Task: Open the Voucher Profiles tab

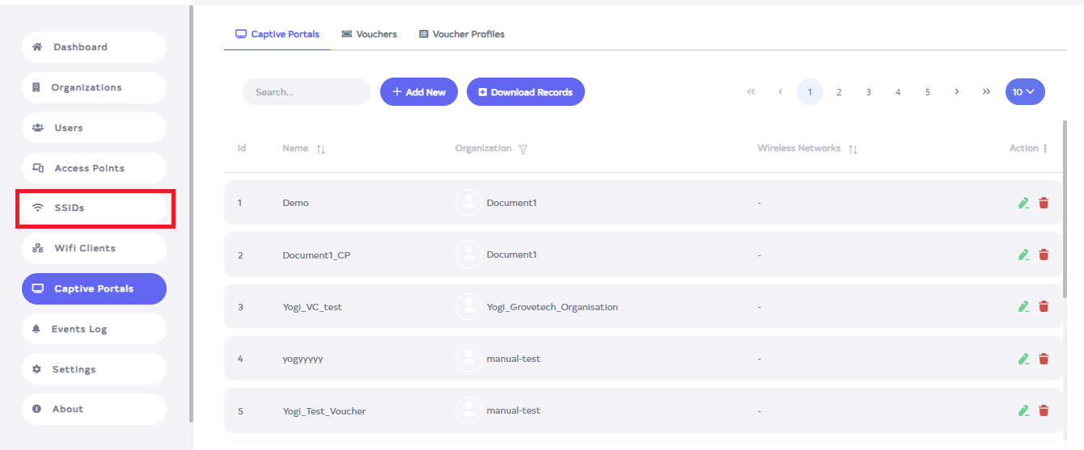Action: pyautogui.click(x=461, y=34)
